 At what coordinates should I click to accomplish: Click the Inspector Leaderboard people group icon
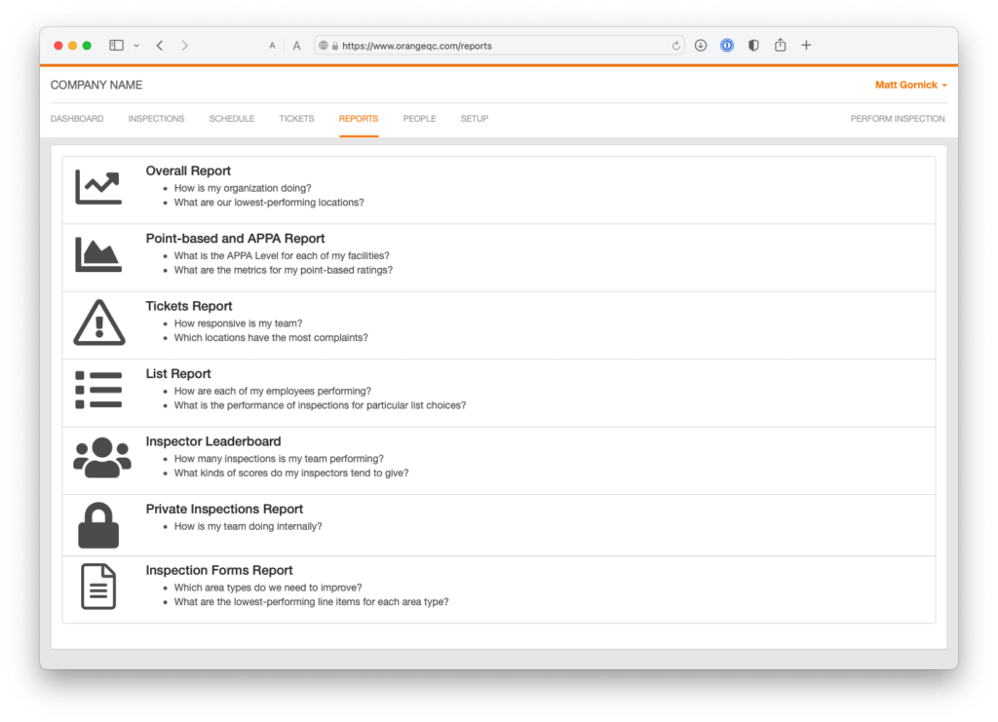click(101, 457)
